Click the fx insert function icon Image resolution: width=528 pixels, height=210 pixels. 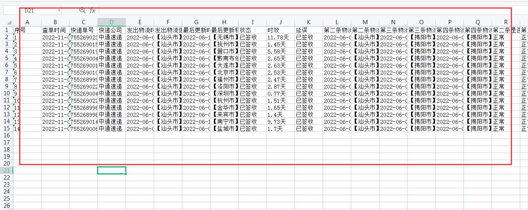(92, 11)
